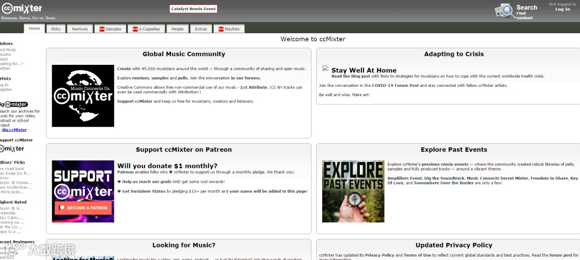Click the Attribute link

coord(258,87)
